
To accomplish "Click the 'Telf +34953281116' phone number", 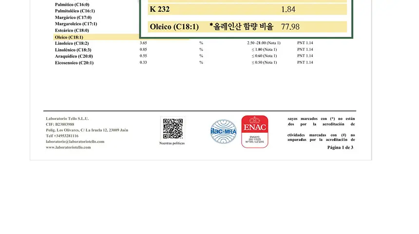I will 62,136.
